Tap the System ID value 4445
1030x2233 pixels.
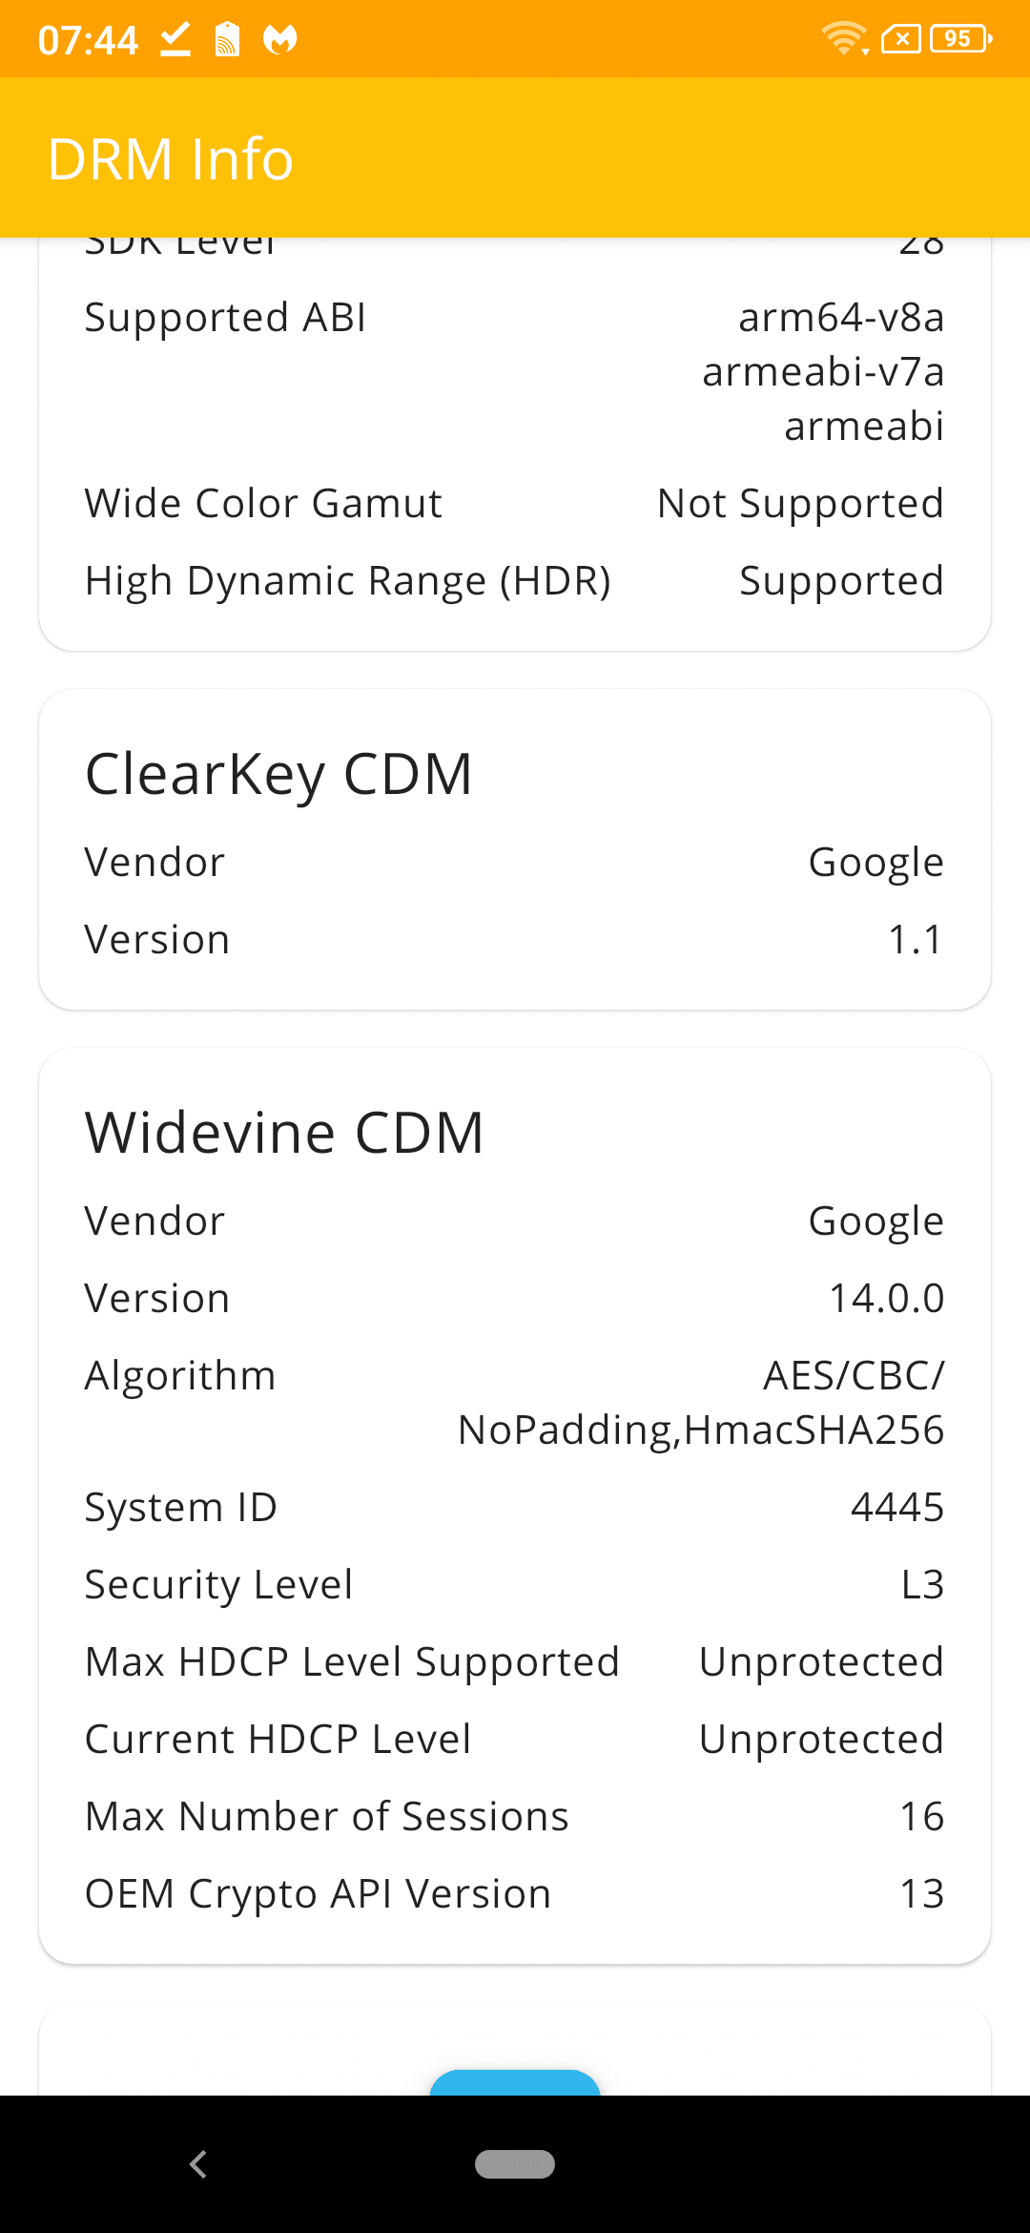click(896, 1508)
